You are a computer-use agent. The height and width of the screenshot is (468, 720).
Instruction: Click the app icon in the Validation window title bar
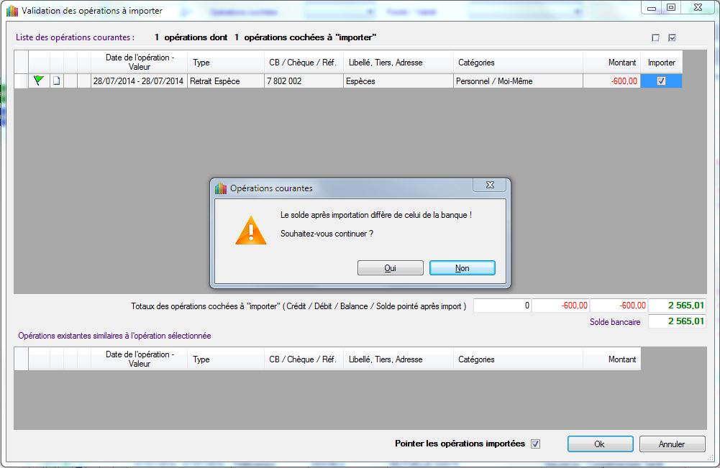[12, 11]
